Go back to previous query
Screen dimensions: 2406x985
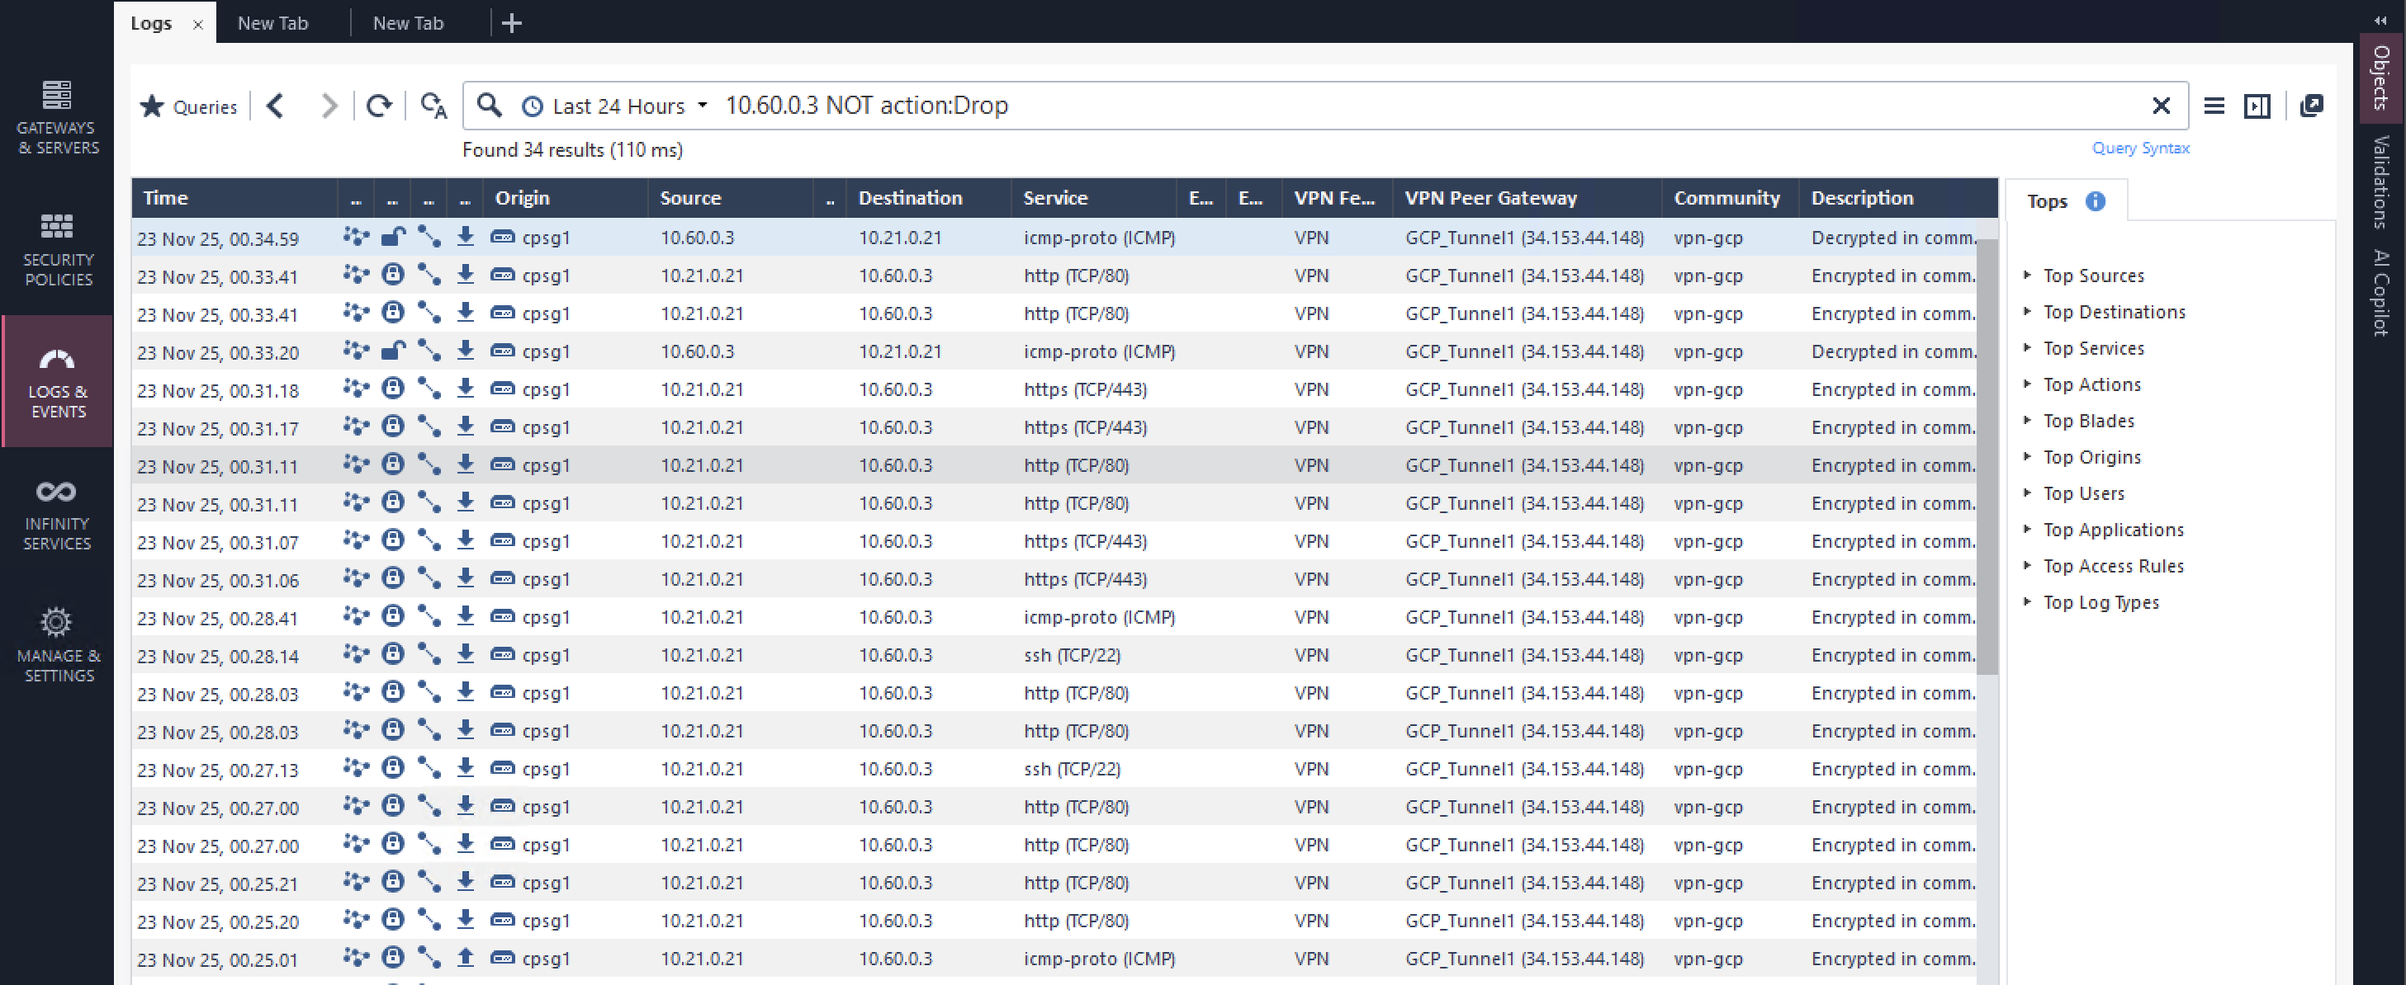[x=276, y=106]
